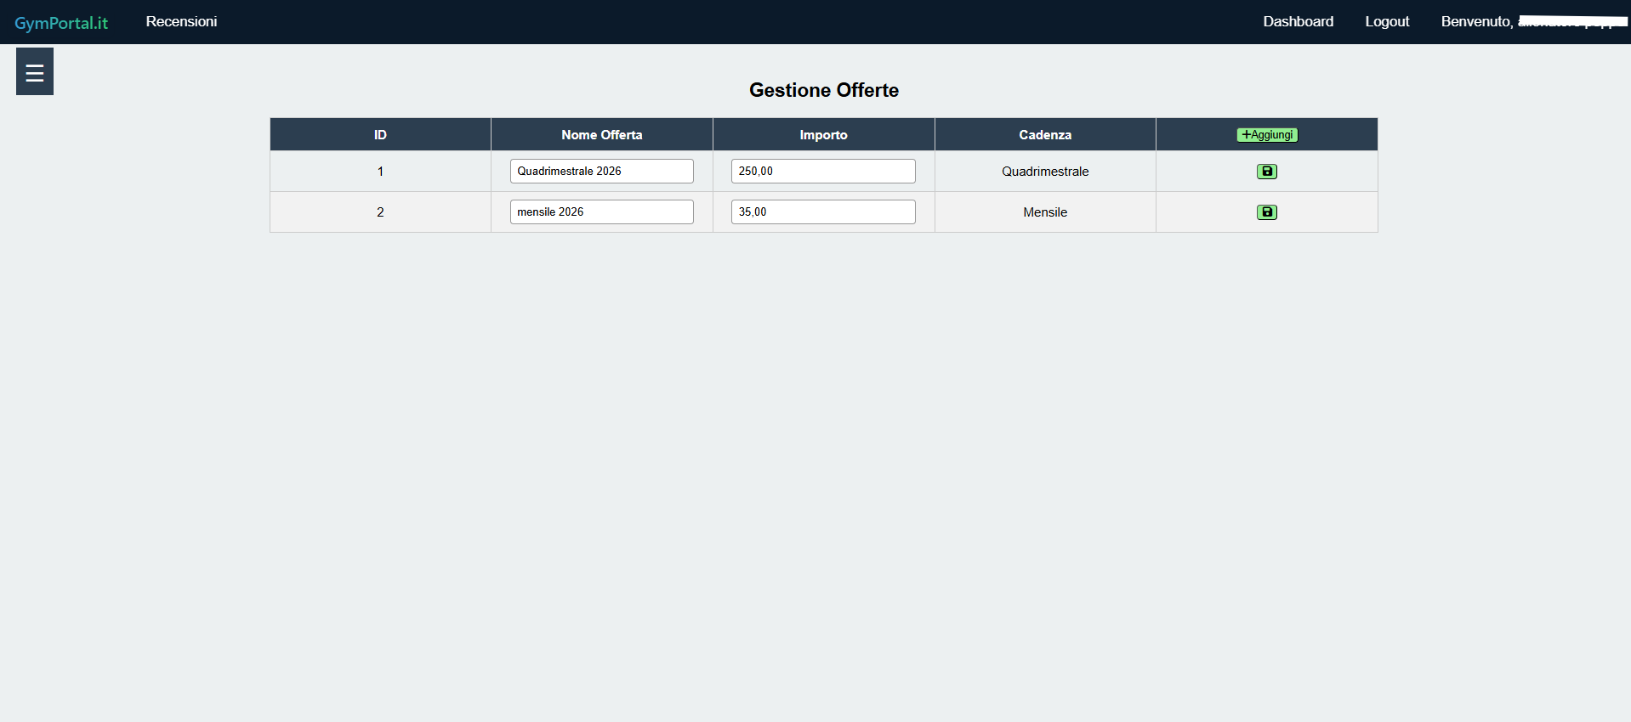Save the mensile 2026 offer row
Viewport: 1631px width, 722px height.
tap(1266, 212)
